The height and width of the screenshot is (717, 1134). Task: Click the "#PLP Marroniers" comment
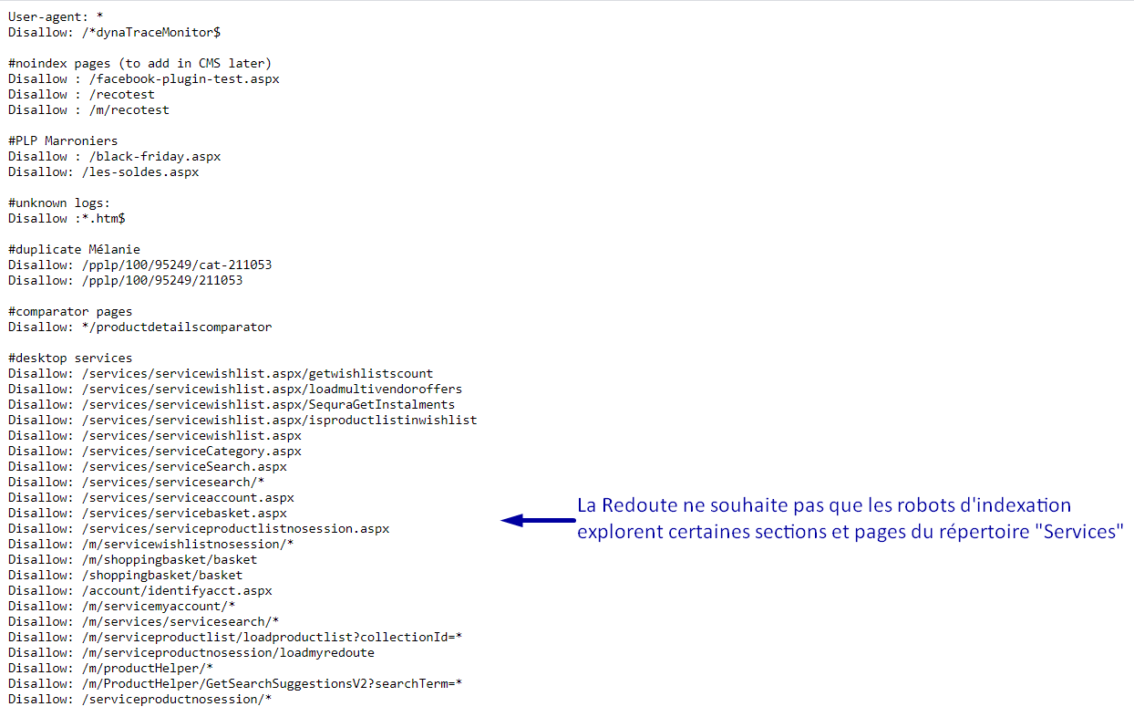click(x=63, y=140)
